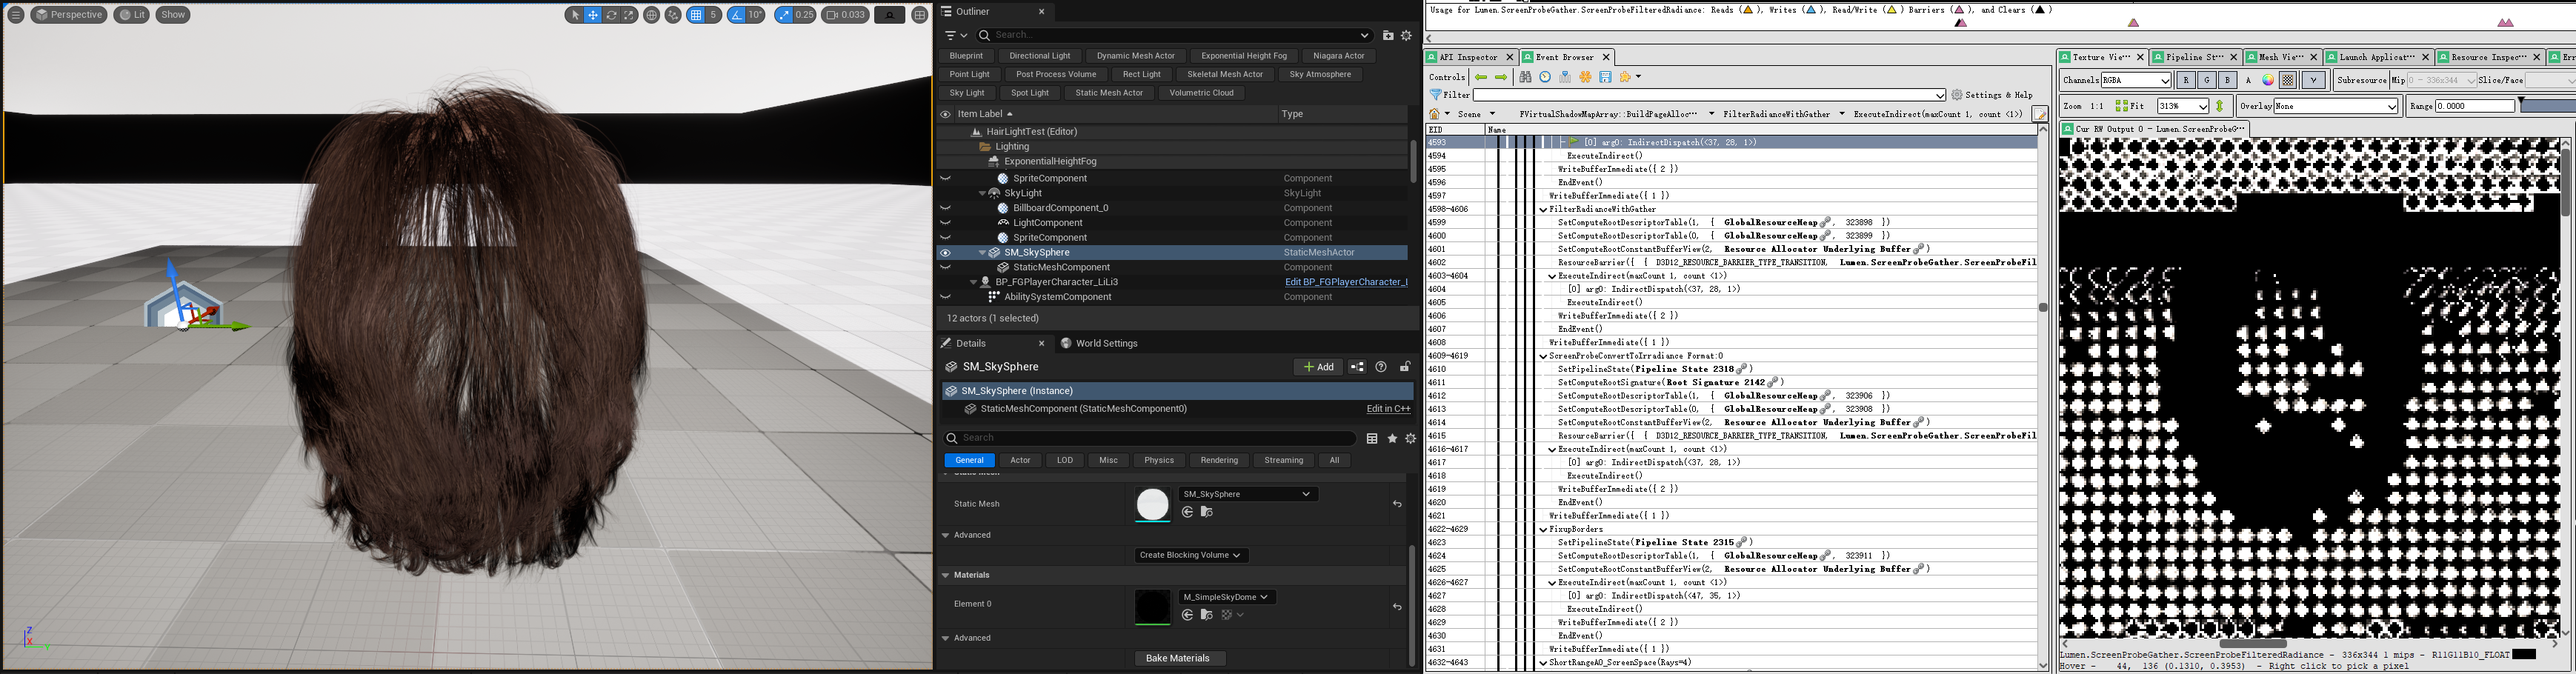Switch to the Pipeline State tab

click(2193, 57)
